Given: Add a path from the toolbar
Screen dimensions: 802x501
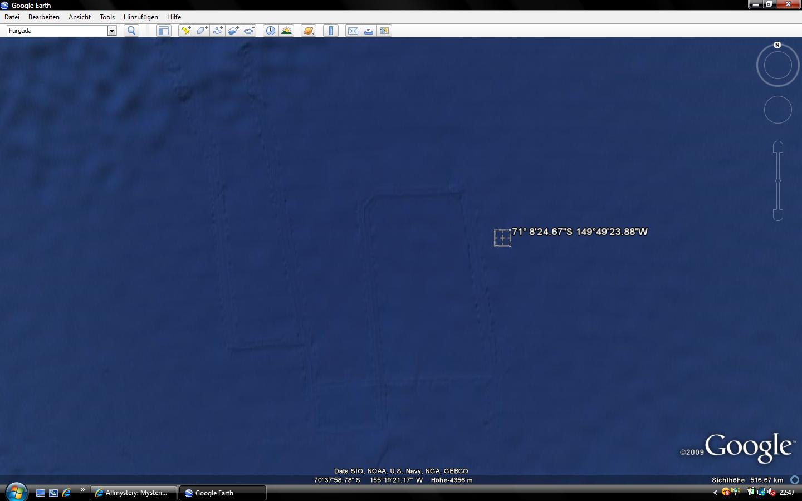Looking at the screenshot, I should pyautogui.click(x=218, y=31).
